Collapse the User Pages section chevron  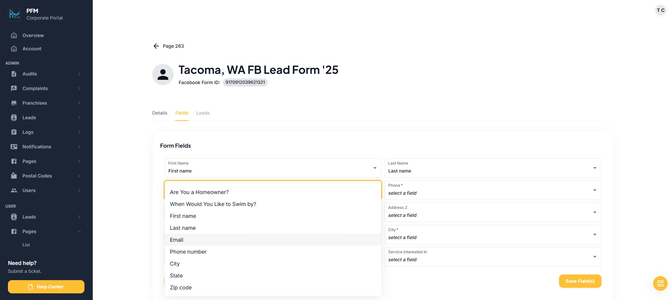(79, 231)
